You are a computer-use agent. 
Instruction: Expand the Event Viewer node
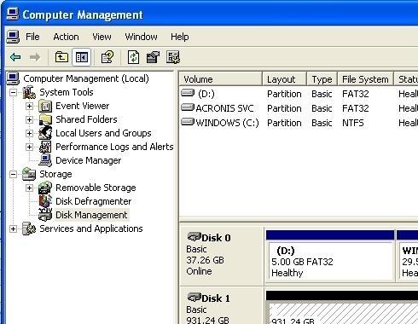click(x=29, y=106)
